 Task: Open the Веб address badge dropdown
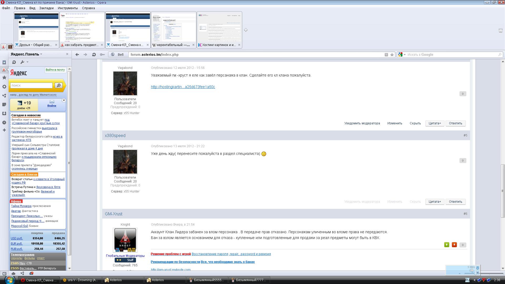pos(118,54)
